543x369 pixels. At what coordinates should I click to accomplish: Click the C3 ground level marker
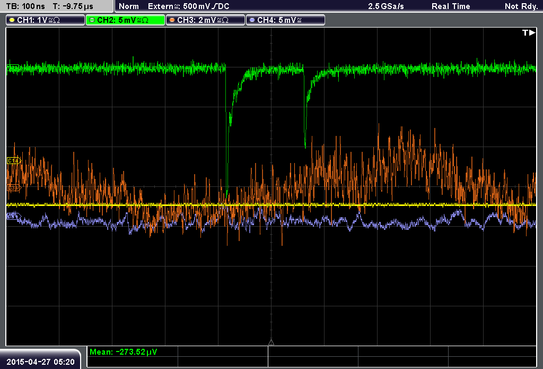click(x=14, y=188)
